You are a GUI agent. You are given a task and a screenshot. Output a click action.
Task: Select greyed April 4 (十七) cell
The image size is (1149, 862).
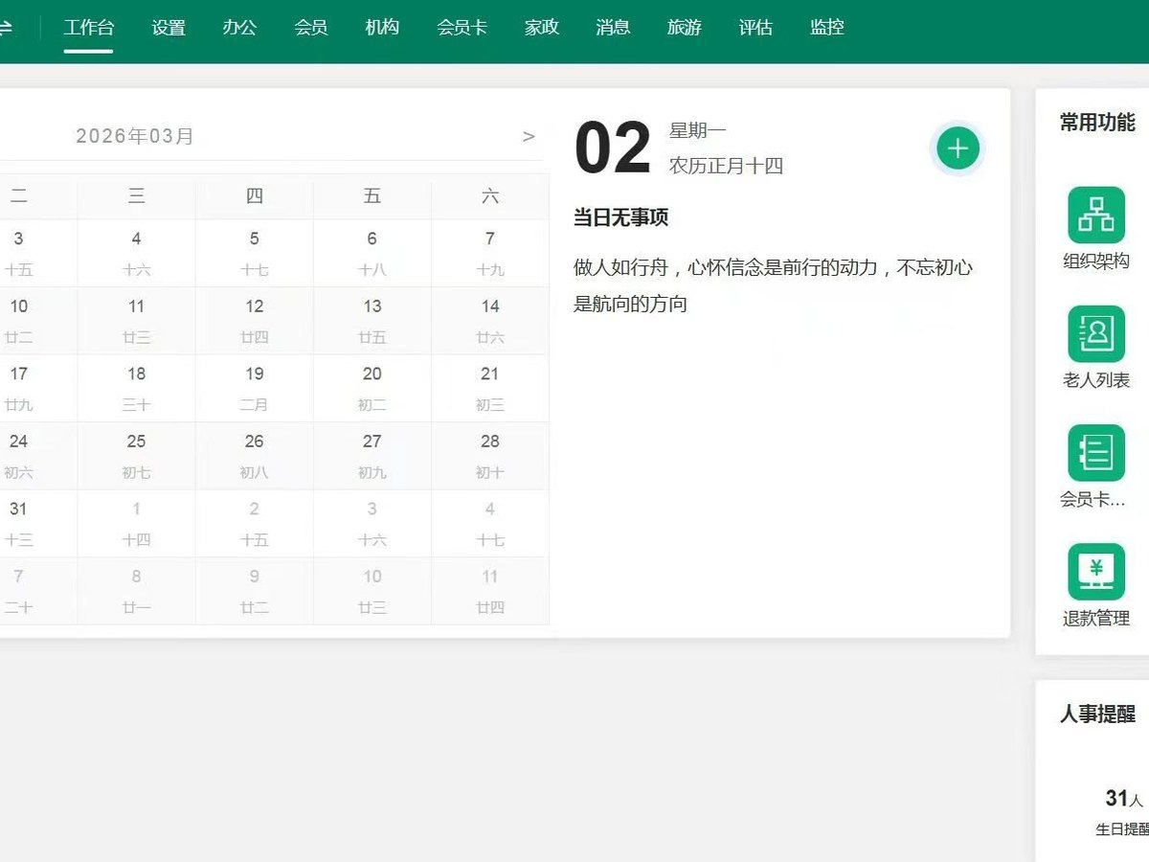pyautogui.click(x=489, y=523)
